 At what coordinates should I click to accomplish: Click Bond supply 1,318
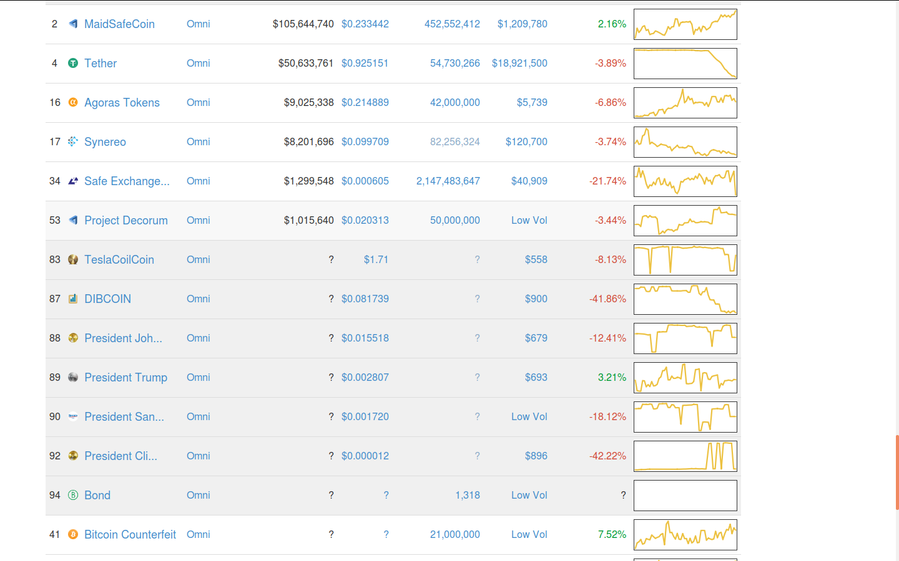[x=468, y=495]
